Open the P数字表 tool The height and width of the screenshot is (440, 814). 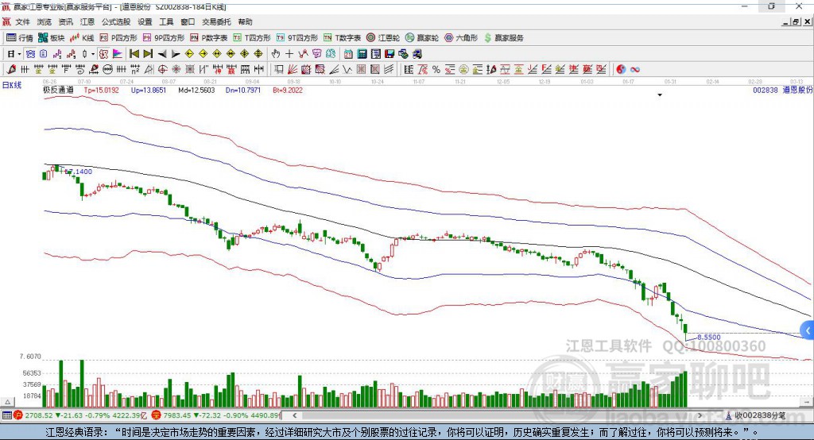[209, 38]
